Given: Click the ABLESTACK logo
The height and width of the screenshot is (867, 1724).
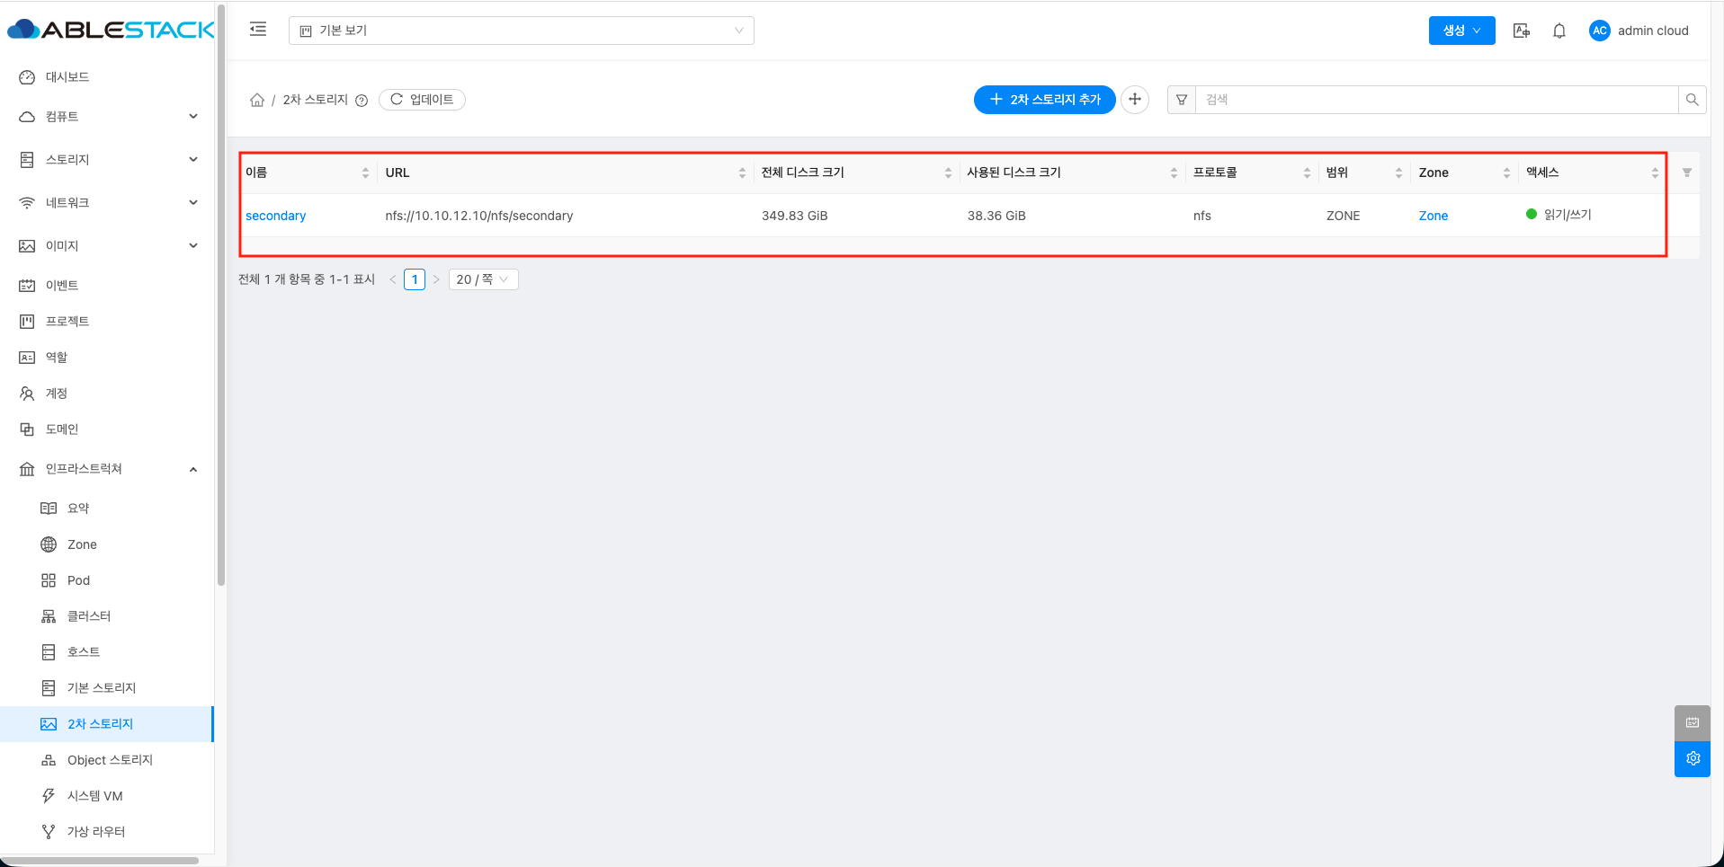Looking at the screenshot, I should tap(110, 30).
